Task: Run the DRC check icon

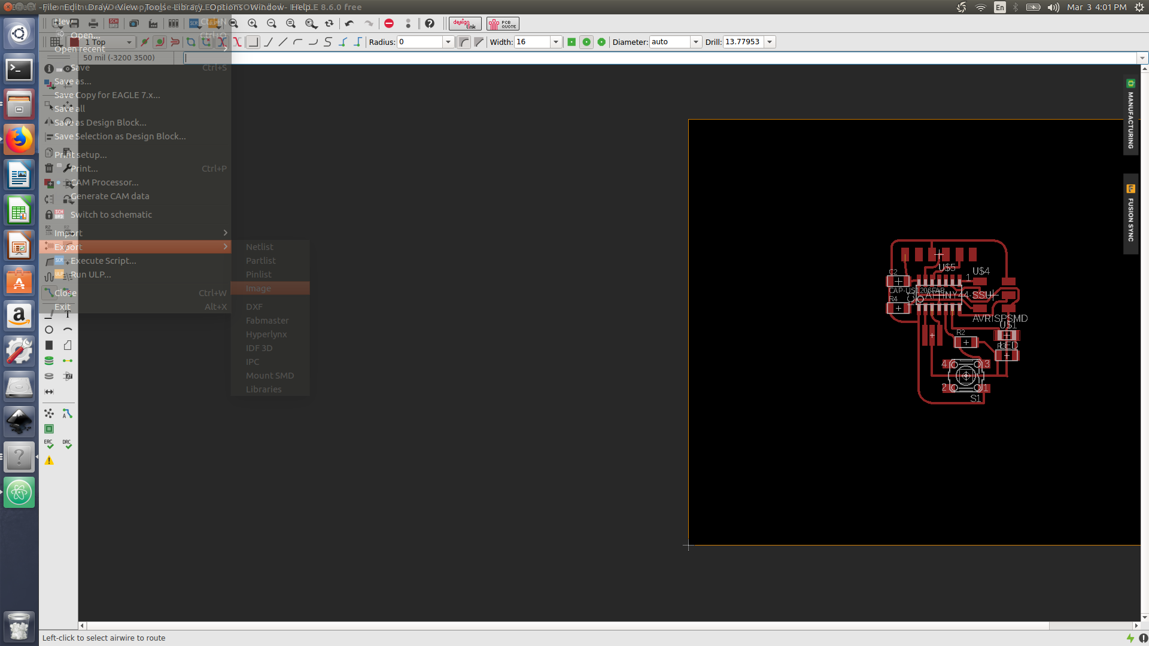Action: (x=67, y=444)
